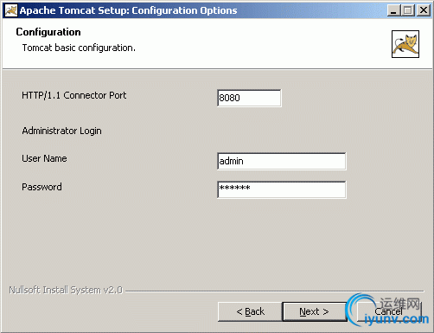Click the Configuration heading
Viewport: 434px width, 333px height.
(x=48, y=32)
